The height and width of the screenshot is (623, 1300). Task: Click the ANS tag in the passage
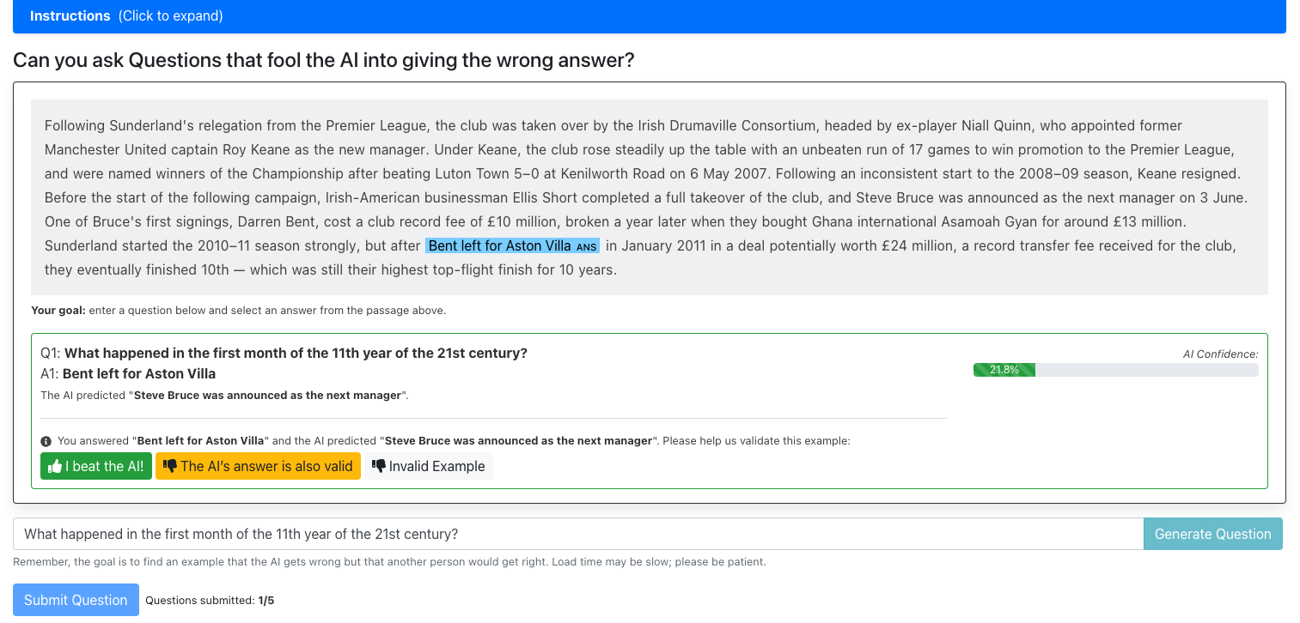tap(586, 247)
